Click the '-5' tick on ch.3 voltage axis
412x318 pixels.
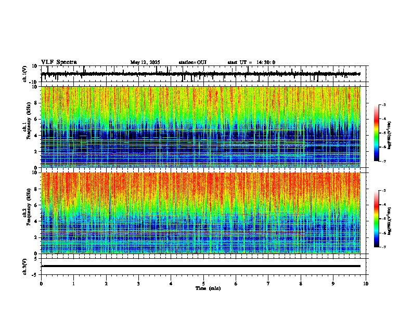pos(35,275)
